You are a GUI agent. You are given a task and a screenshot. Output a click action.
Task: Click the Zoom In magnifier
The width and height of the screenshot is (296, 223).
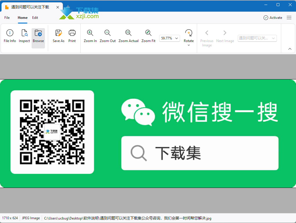90,33
